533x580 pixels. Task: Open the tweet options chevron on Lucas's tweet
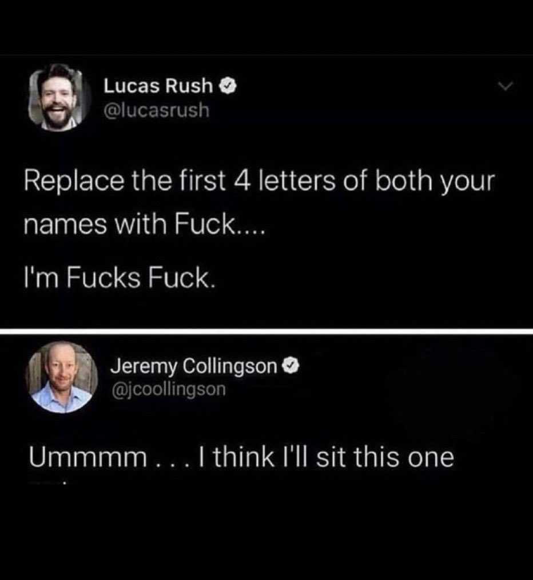click(x=505, y=86)
